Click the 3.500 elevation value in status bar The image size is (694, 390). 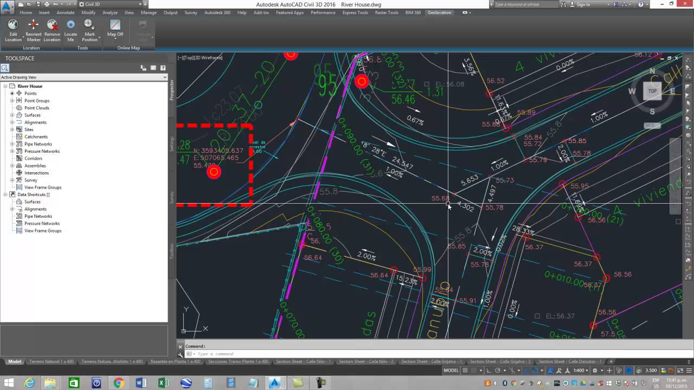(651, 370)
